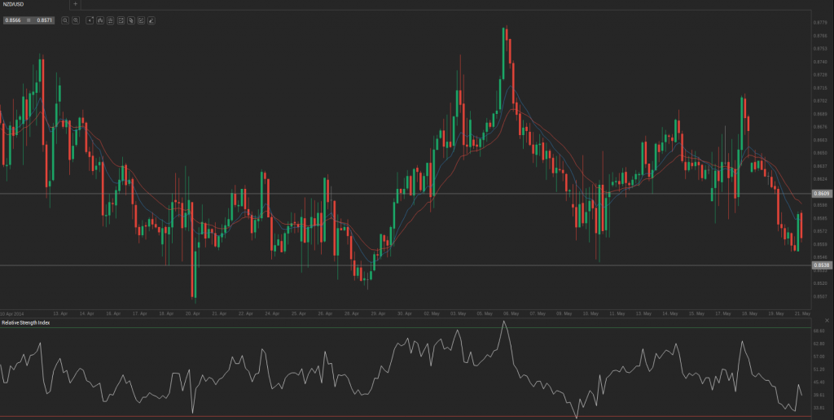Add a new chart tab with plus
The width and height of the screenshot is (834, 420).
pos(76,4)
